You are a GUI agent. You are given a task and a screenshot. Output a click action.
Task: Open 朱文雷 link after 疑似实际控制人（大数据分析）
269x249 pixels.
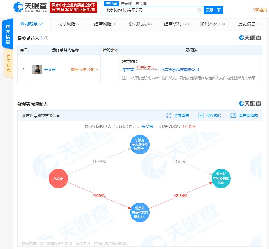coord(147,126)
